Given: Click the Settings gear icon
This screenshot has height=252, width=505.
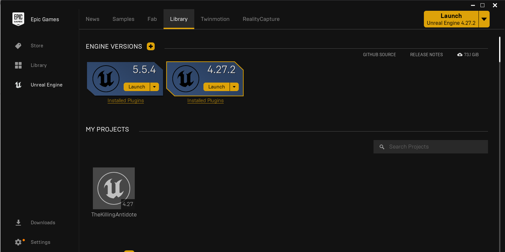Looking at the screenshot, I should (x=18, y=242).
